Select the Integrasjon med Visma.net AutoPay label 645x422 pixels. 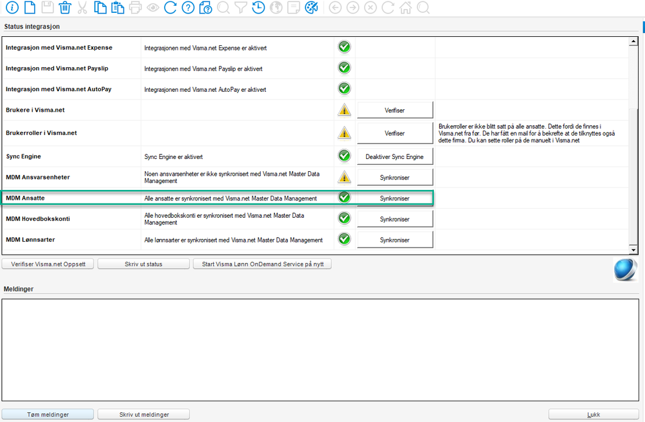point(58,89)
